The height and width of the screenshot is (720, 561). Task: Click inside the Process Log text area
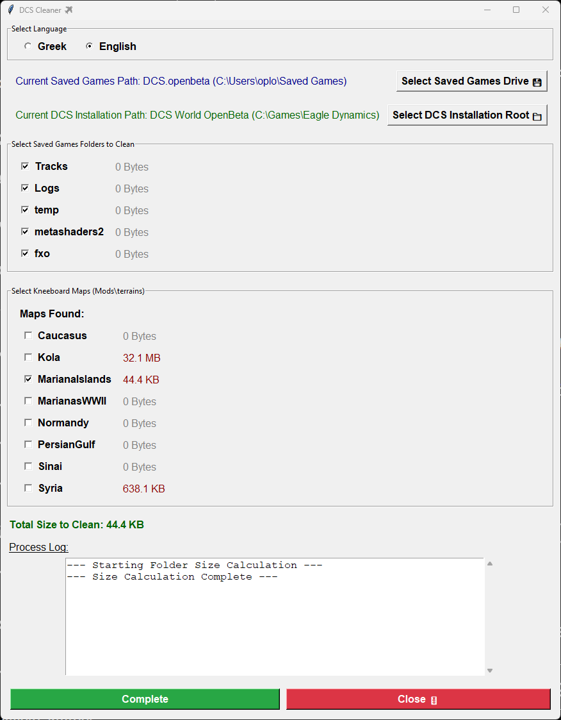[274, 622]
